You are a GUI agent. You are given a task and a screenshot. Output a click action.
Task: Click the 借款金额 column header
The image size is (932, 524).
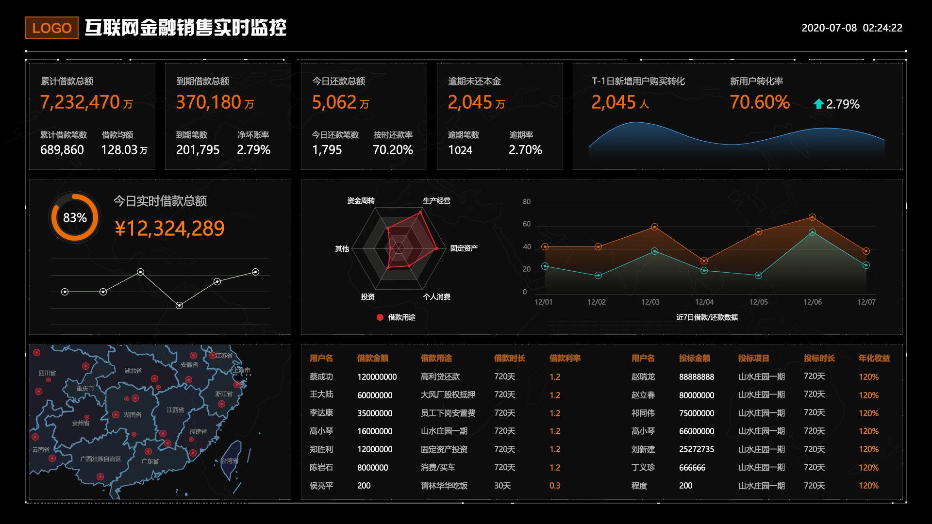(373, 358)
